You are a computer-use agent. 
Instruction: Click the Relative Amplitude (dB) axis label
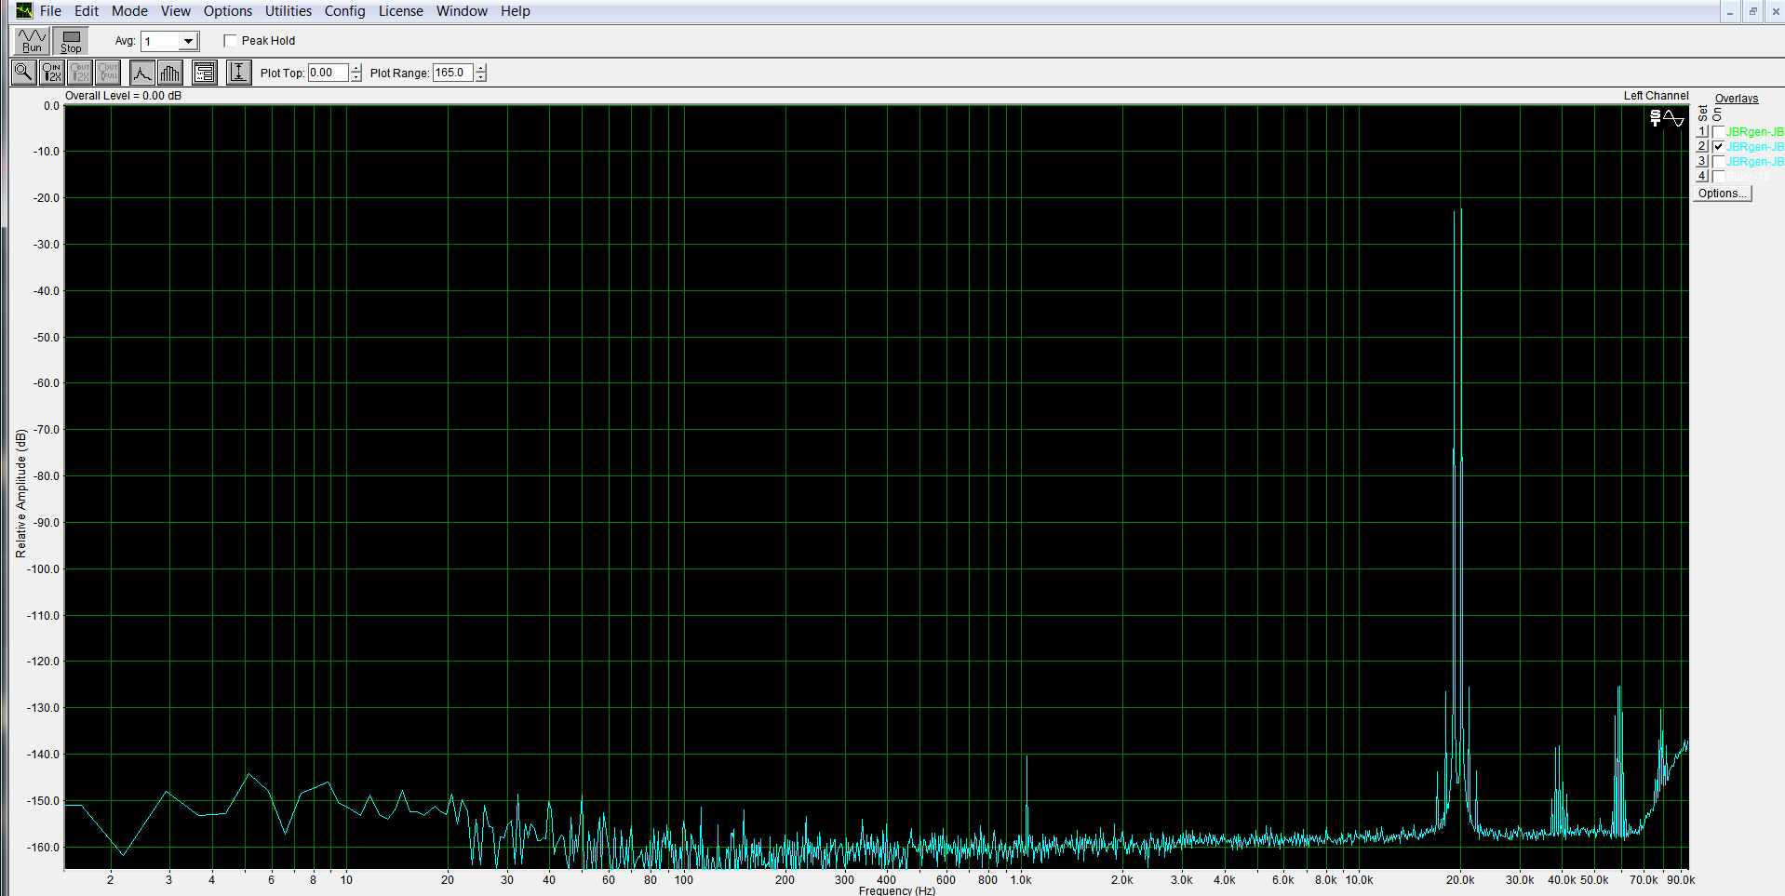tap(21, 493)
